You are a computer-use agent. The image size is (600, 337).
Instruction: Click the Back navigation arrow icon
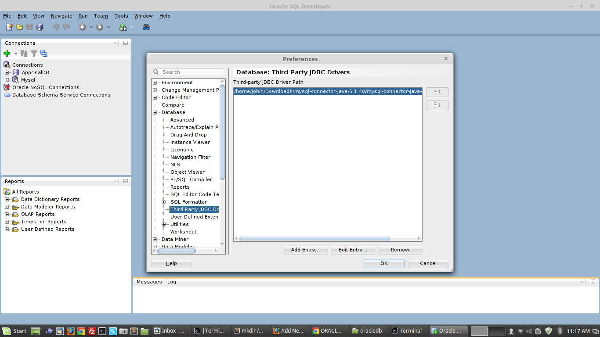click(82, 27)
